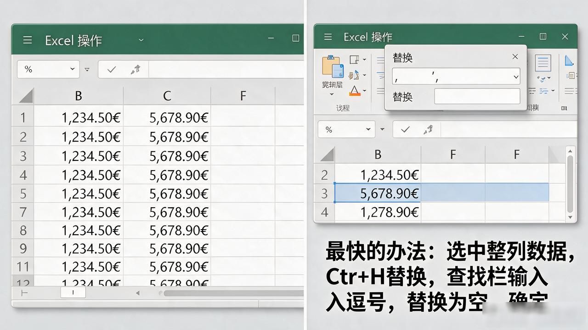
Task: Click the format painter brush icon in the ribbon
Action: (353, 75)
